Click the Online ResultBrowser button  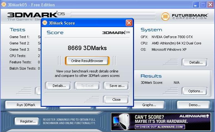coord(87,61)
